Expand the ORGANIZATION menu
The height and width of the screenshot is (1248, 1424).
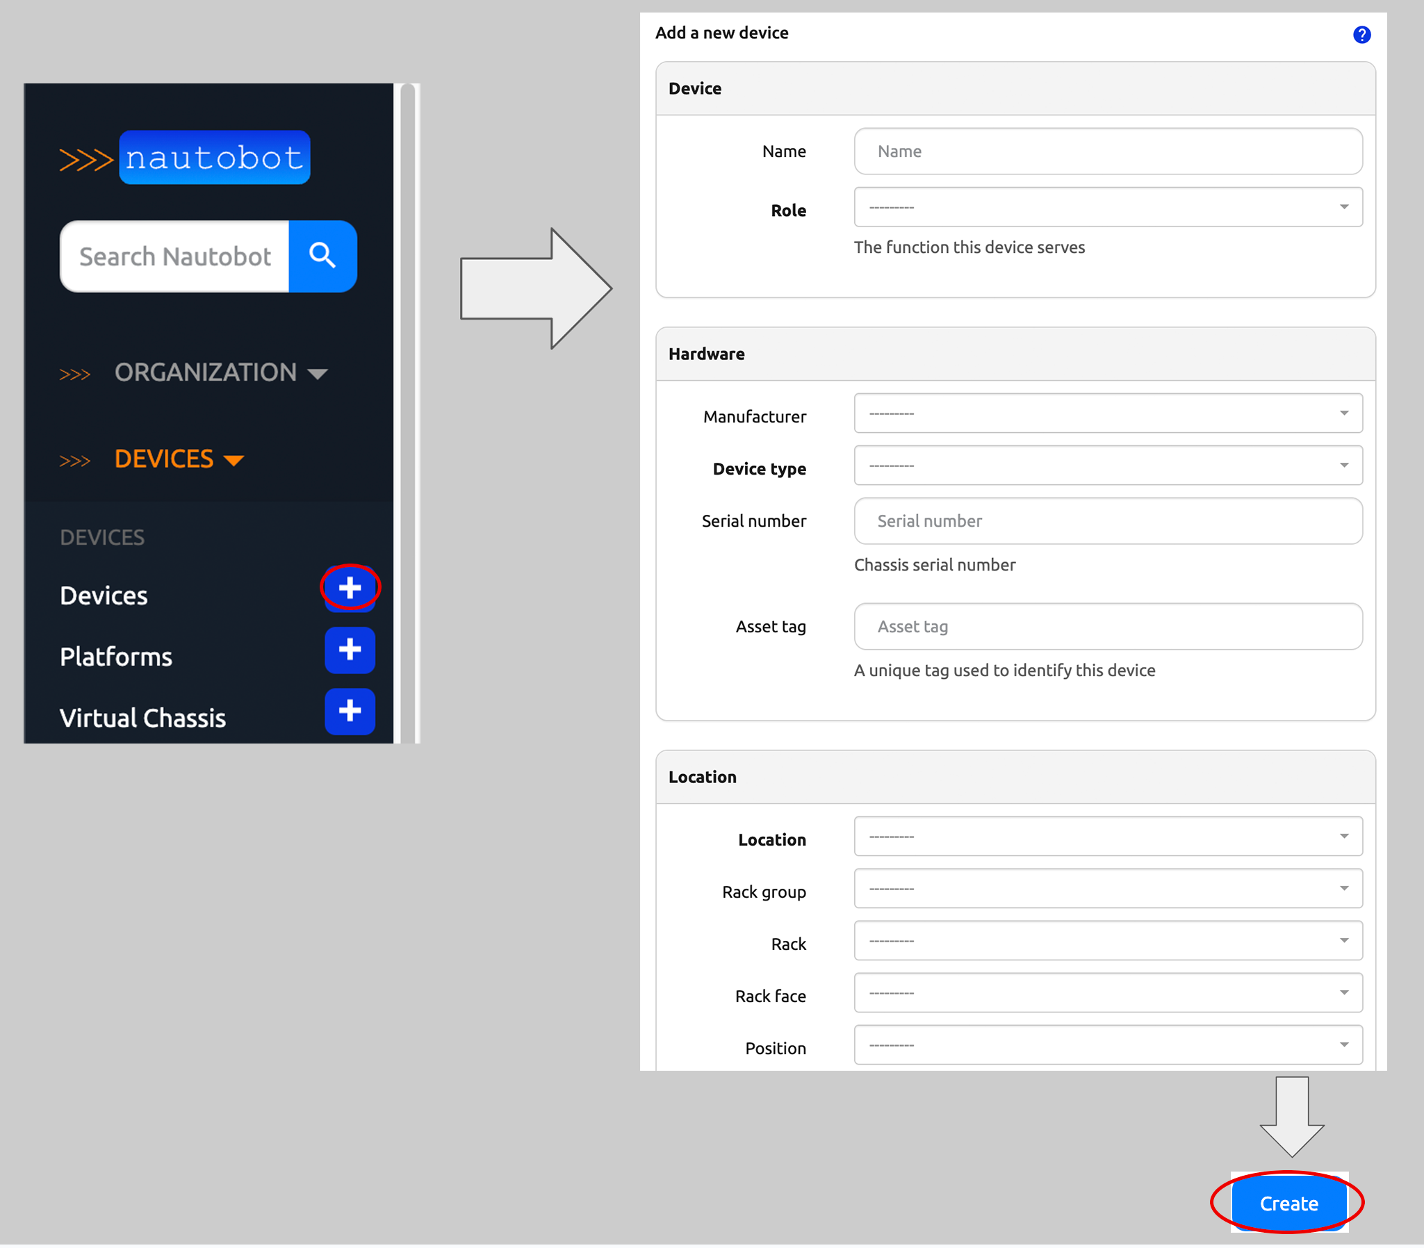(x=220, y=372)
